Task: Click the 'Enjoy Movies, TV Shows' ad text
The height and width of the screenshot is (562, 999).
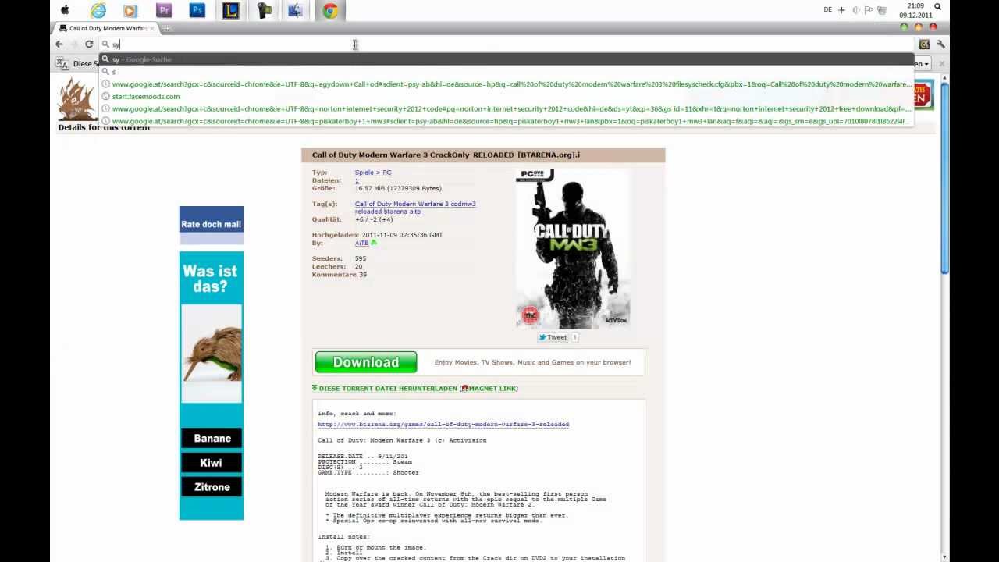Action: click(532, 362)
